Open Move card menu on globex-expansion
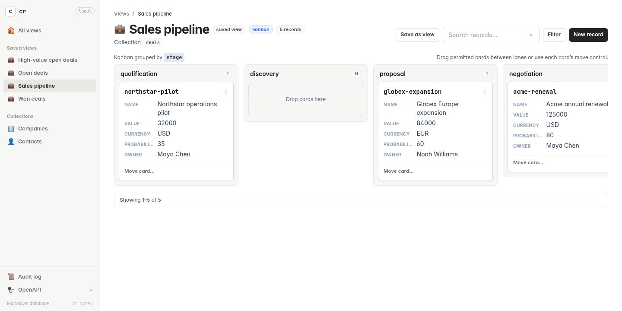The height and width of the screenshot is (311, 622). [x=399, y=171]
